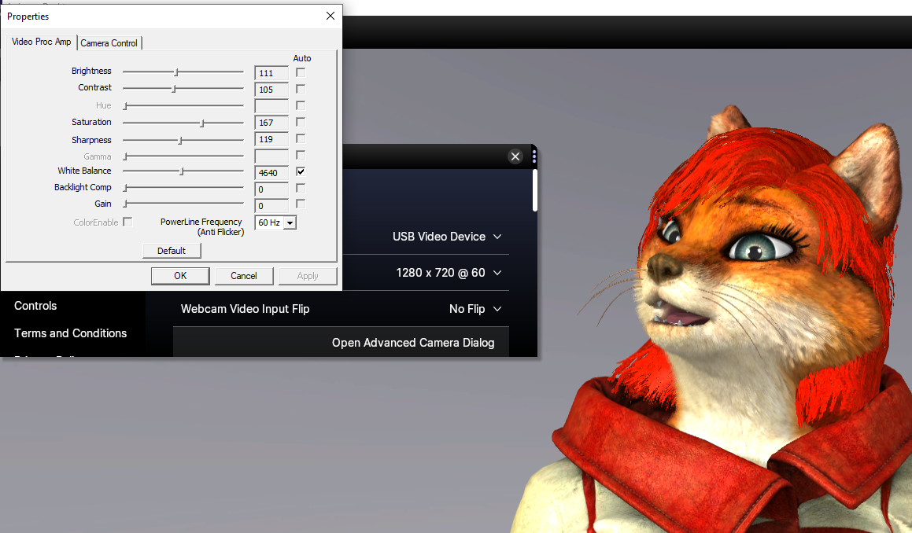Adjust the Gain slider

(x=183, y=204)
